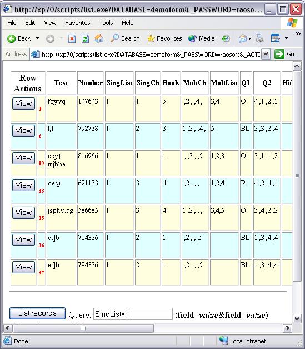Open the Favorites star panel
Viewport: 305px width, 349px height.
pos(164,38)
